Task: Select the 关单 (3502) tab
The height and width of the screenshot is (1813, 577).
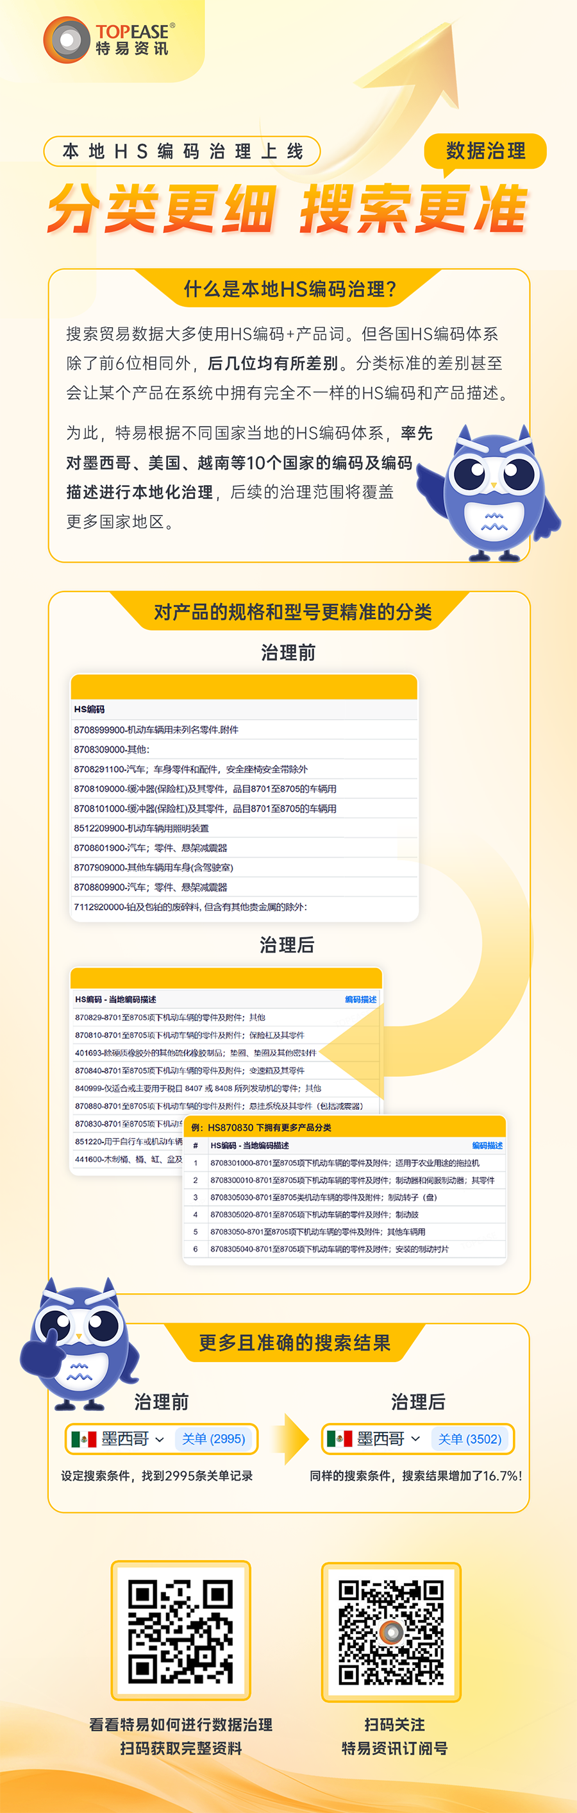Action: [469, 1439]
